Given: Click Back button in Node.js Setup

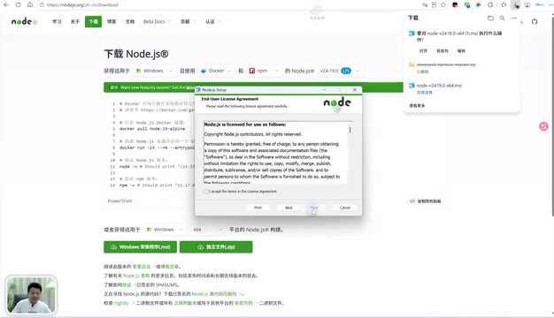Looking at the screenshot, I should tap(289, 208).
